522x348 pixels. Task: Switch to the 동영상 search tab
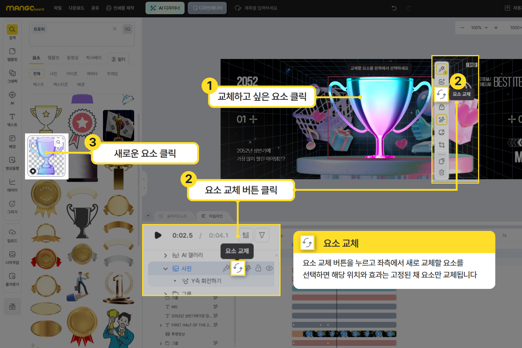72,58
